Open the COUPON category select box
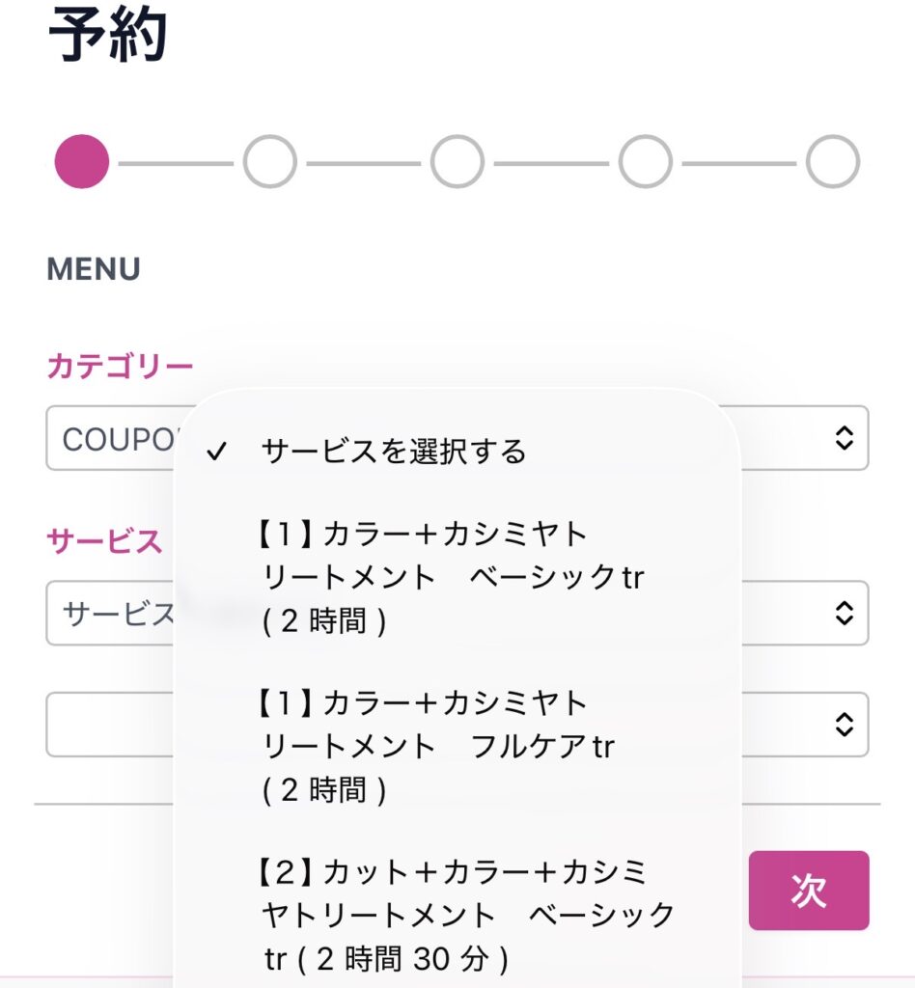Image resolution: width=915 pixels, height=988 pixels. point(111,439)
